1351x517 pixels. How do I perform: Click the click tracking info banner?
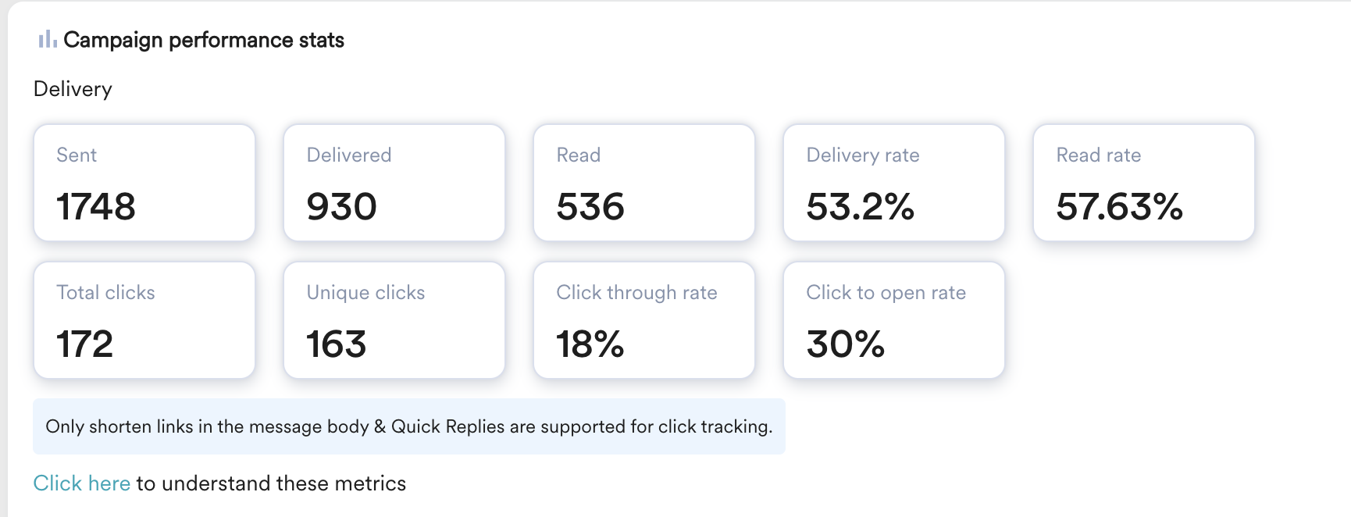(408, 426)
